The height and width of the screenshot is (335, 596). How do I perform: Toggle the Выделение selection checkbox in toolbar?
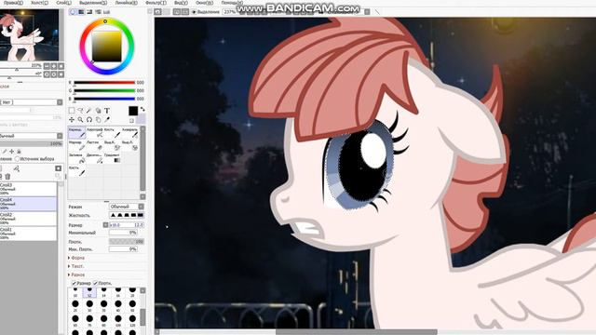pos(194,12)
